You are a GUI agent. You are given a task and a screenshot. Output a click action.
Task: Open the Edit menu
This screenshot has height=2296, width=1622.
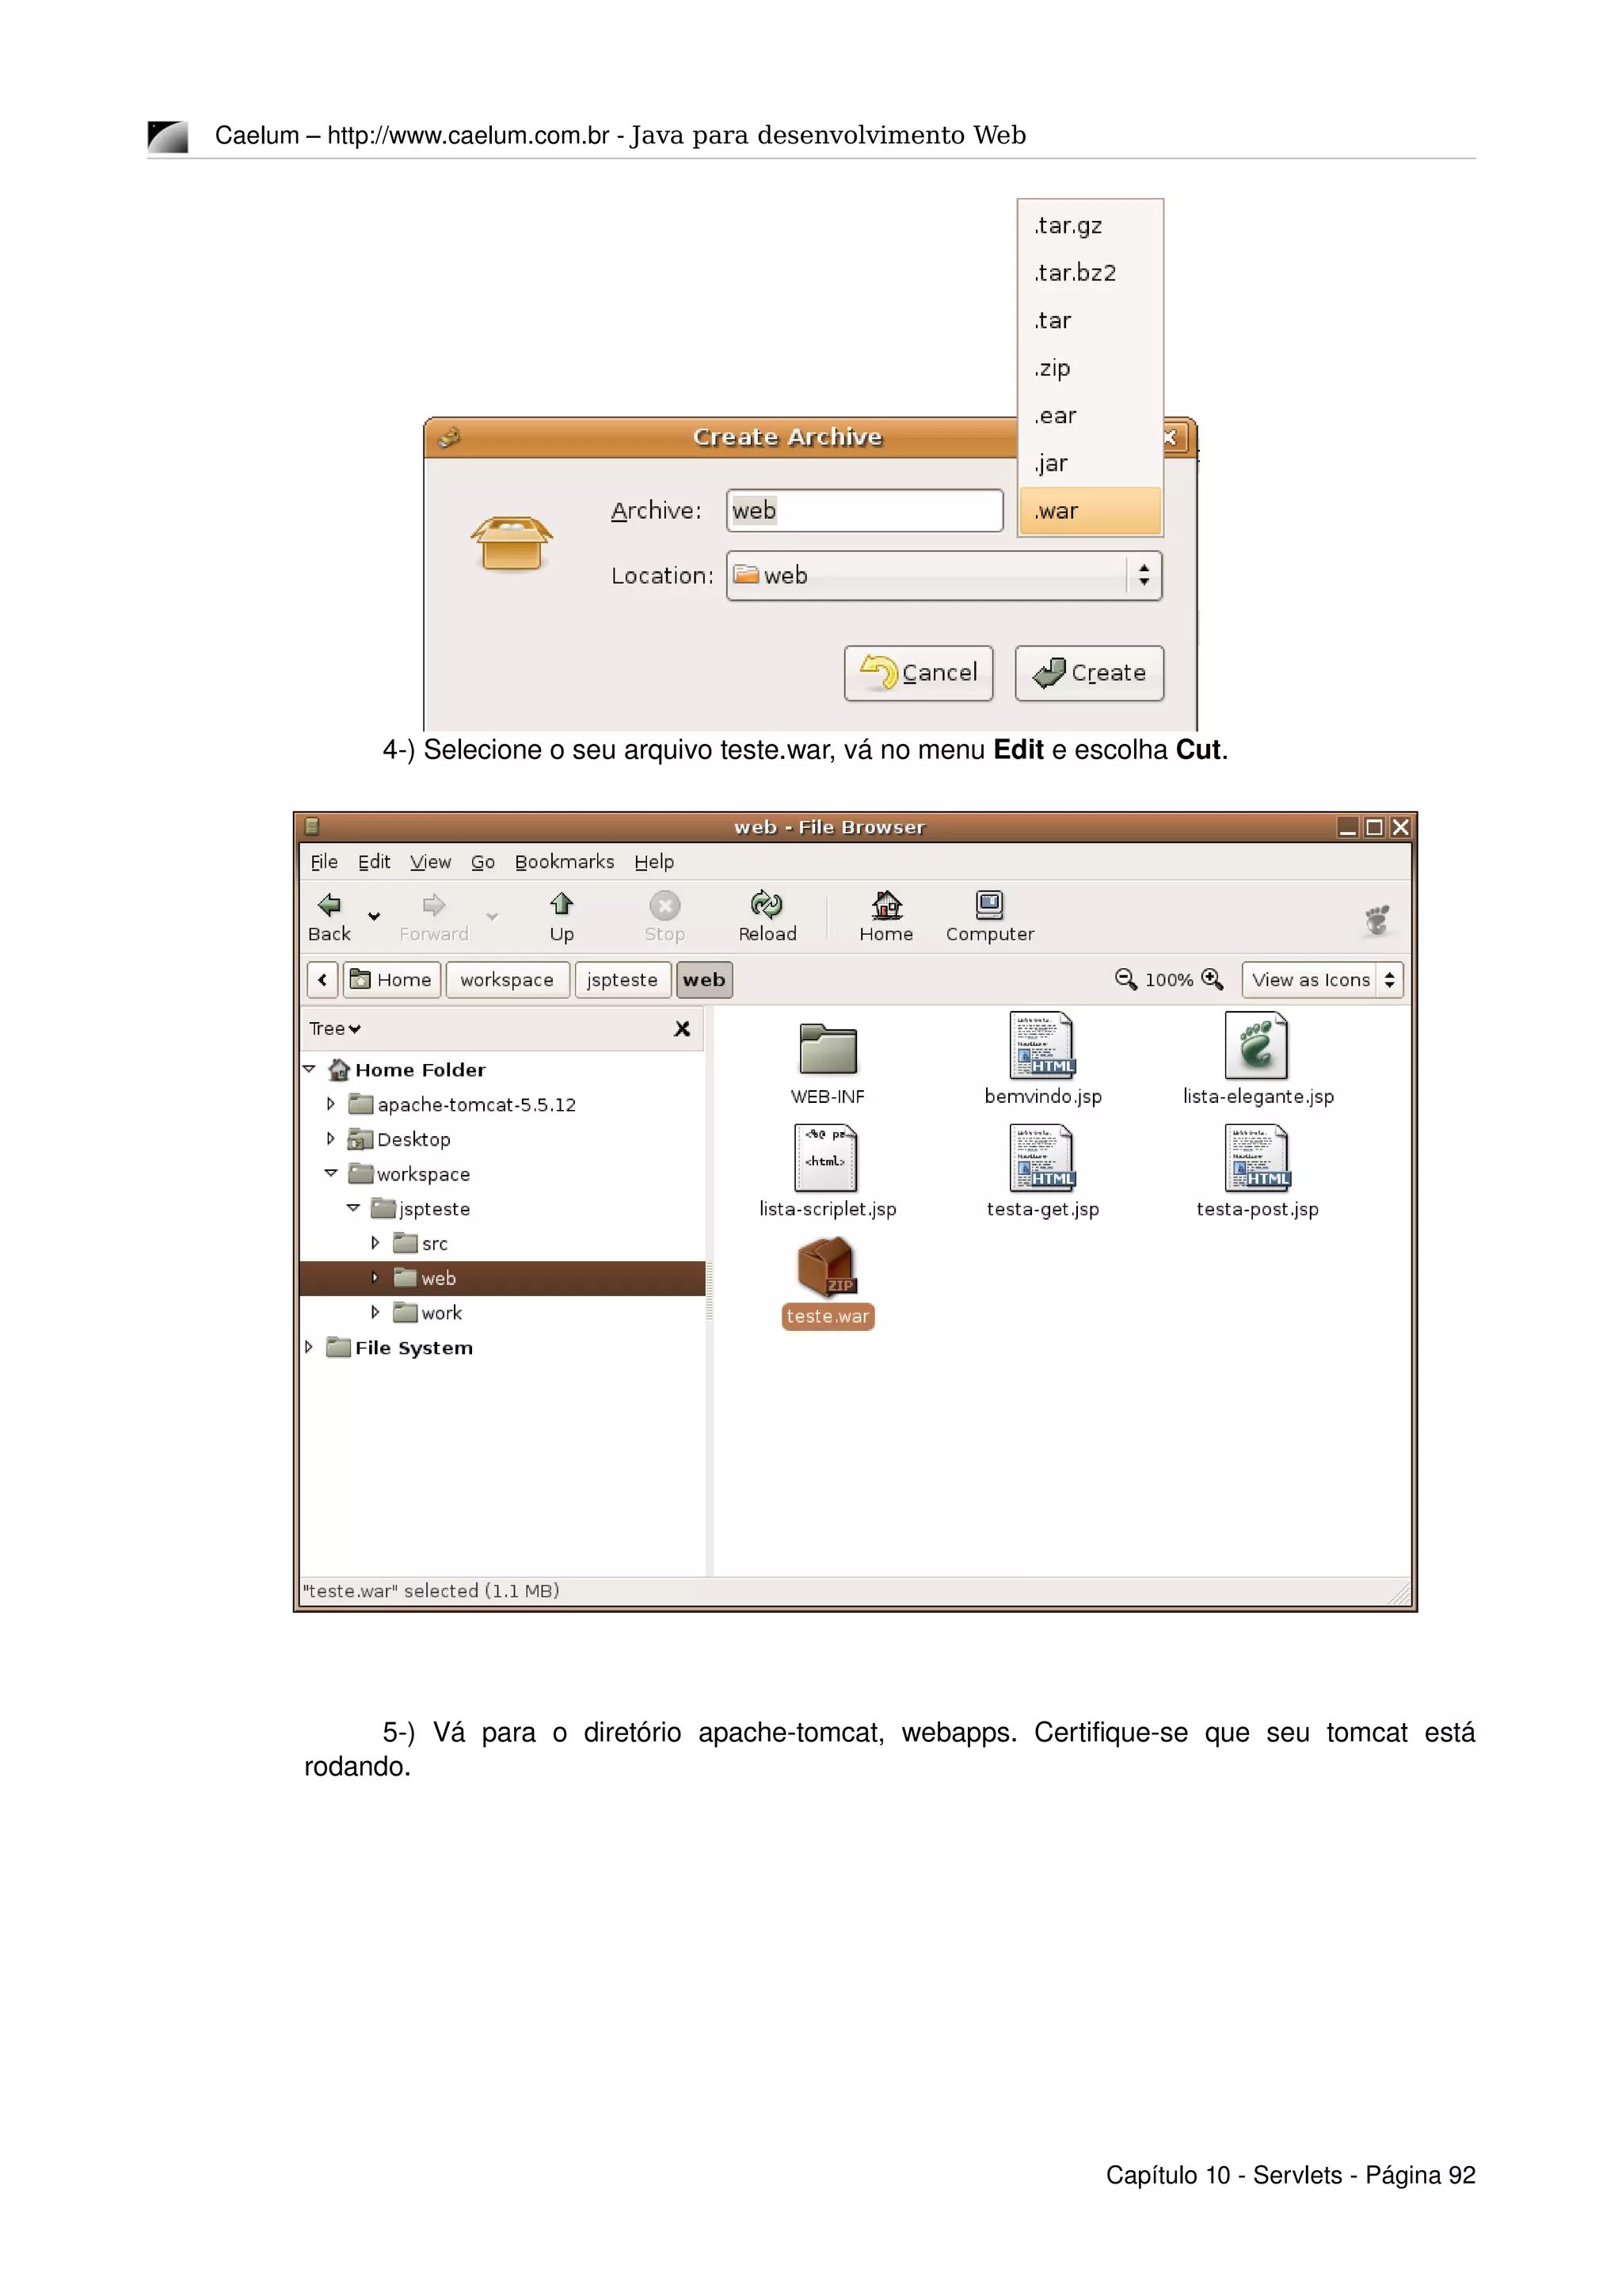[x=374, y=862]
